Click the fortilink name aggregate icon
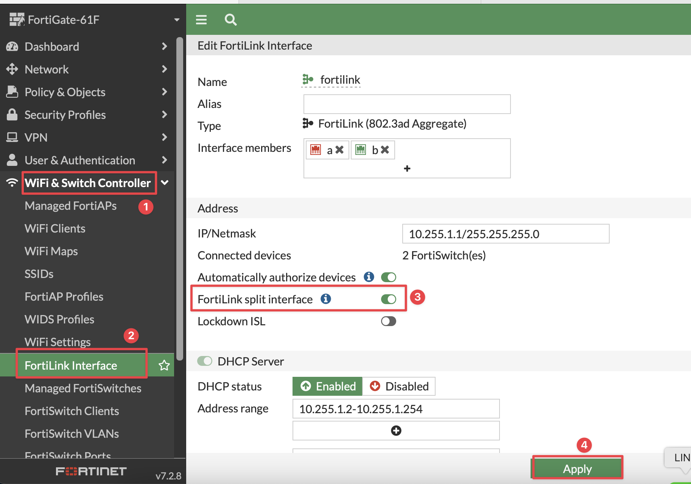 tap(308, 80)
